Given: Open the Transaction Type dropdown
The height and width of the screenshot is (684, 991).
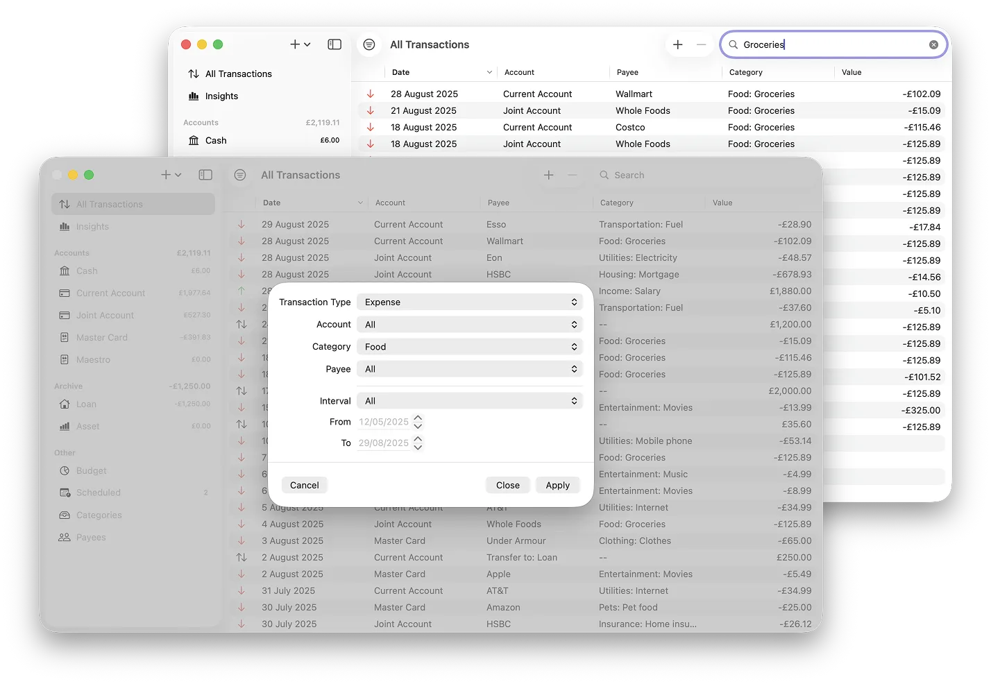Looking at the screenshot, I should click(x=470, y=302).
